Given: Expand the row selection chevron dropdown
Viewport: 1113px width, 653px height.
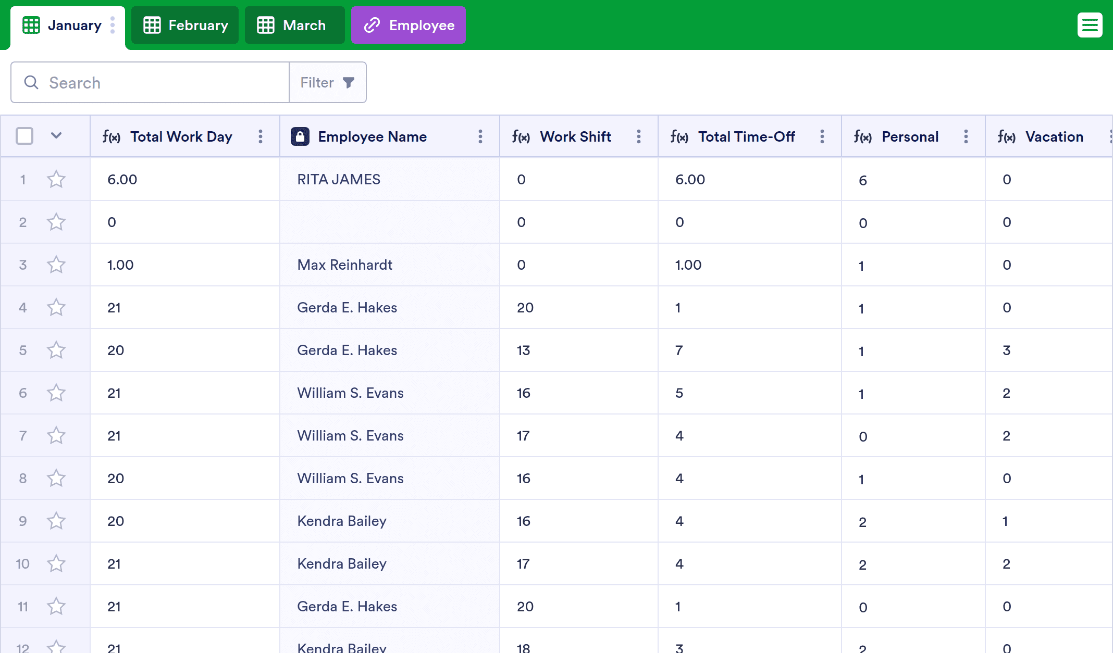Looking at the screenshot, I should click(56, 136).
